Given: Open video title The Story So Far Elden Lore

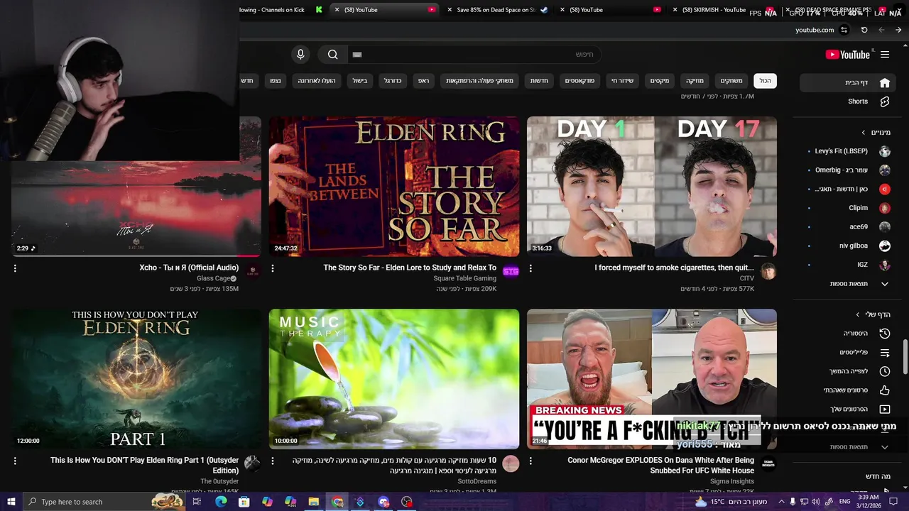Looking at the screenshot, I should point(410,268).
